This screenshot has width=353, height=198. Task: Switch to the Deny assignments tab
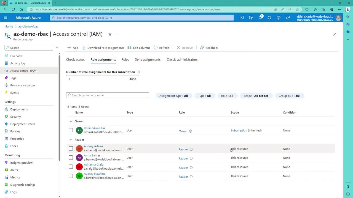pyautogui.click(x=148, y=59)
